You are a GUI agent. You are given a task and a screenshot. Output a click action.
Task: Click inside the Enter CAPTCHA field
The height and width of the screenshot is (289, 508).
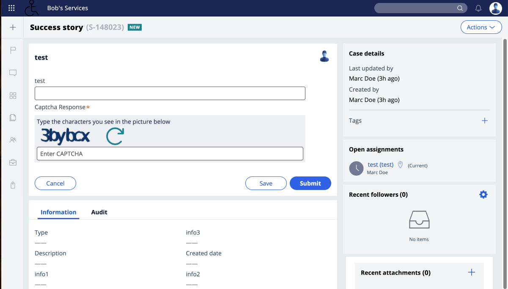(x=169, y=153)
